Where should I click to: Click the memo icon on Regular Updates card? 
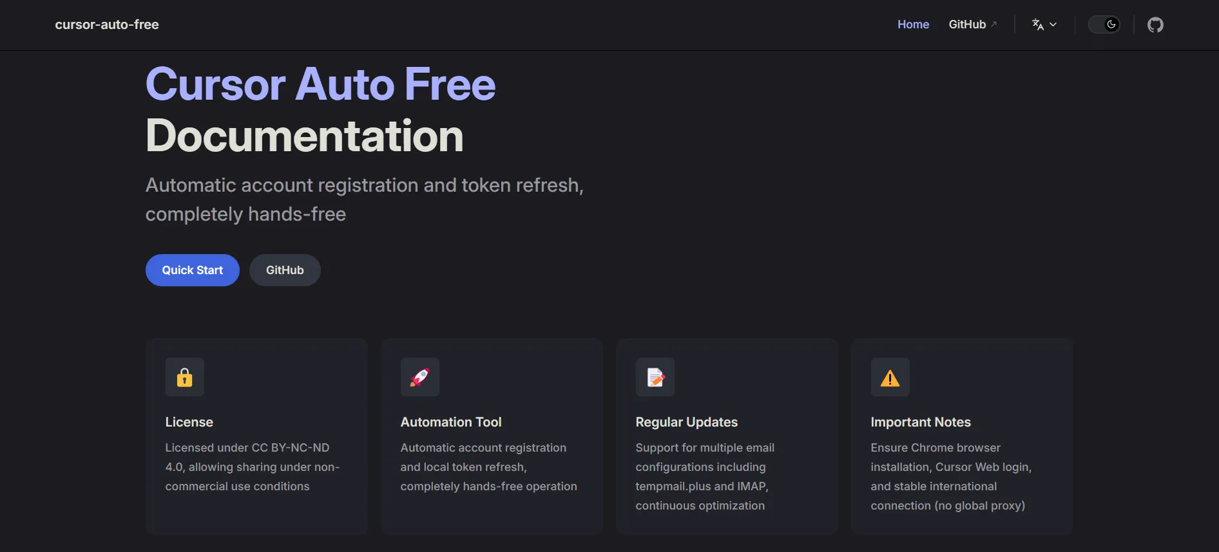click(x=655, y=377)
